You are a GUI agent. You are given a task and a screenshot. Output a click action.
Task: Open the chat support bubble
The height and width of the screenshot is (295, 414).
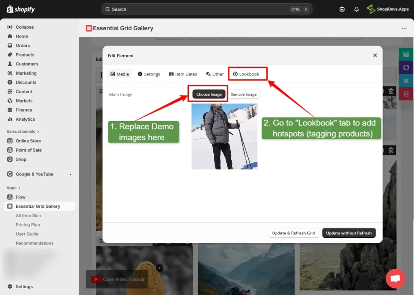coord(395,278)
